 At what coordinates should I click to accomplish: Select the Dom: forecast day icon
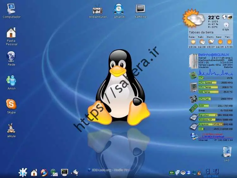tap(211, 41)
